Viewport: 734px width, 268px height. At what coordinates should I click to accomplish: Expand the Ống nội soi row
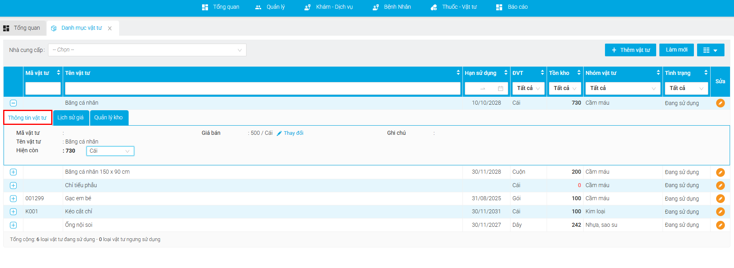pyautogui.click(x=13, y=225)
